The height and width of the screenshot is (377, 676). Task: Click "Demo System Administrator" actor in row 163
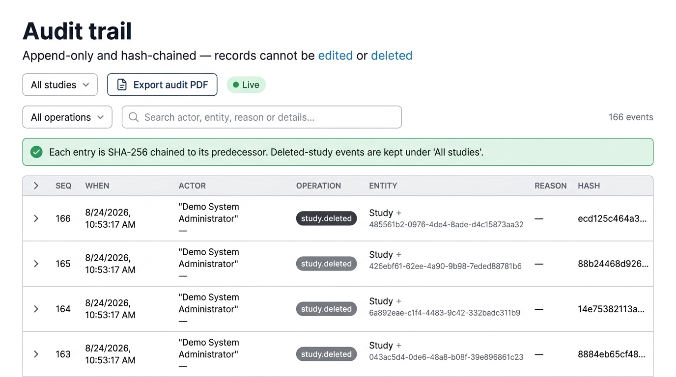tap(209, 348)
